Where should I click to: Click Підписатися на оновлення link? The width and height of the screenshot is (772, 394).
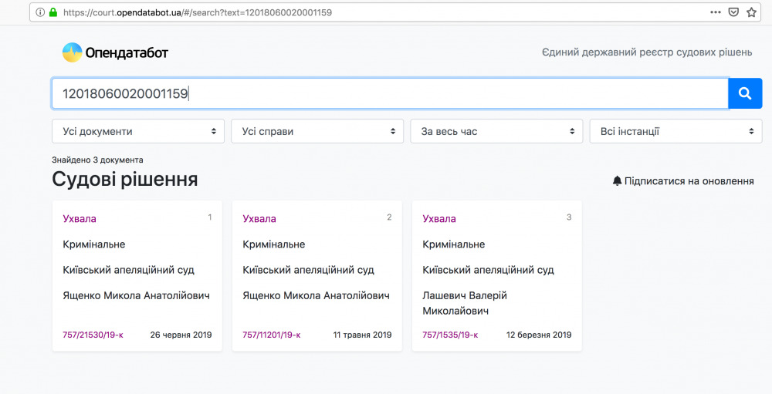click(689, 181)
